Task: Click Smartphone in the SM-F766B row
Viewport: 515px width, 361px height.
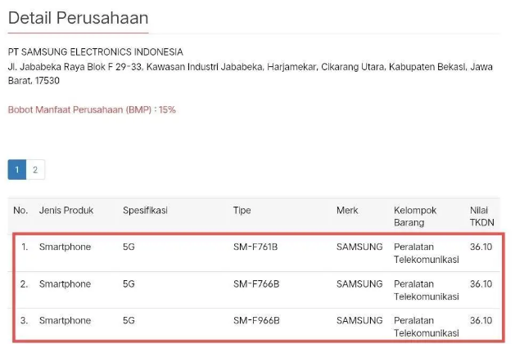Action: (x=65, y=284)
